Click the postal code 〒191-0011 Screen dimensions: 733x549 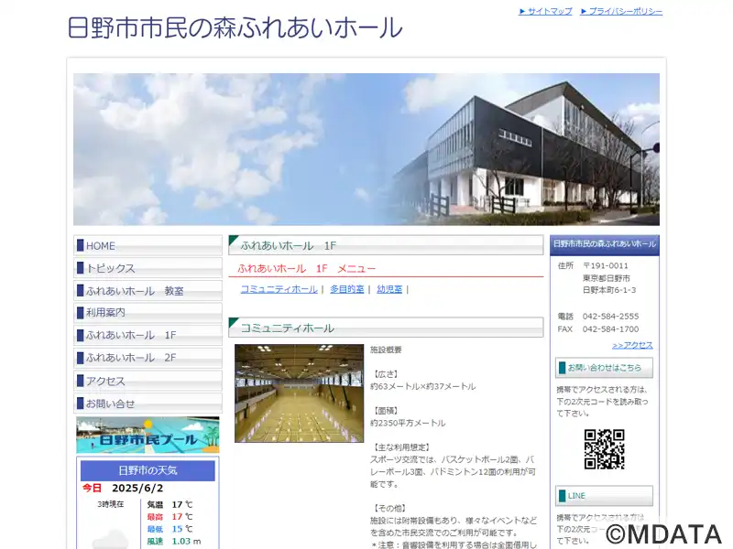(x=606, y=265)
